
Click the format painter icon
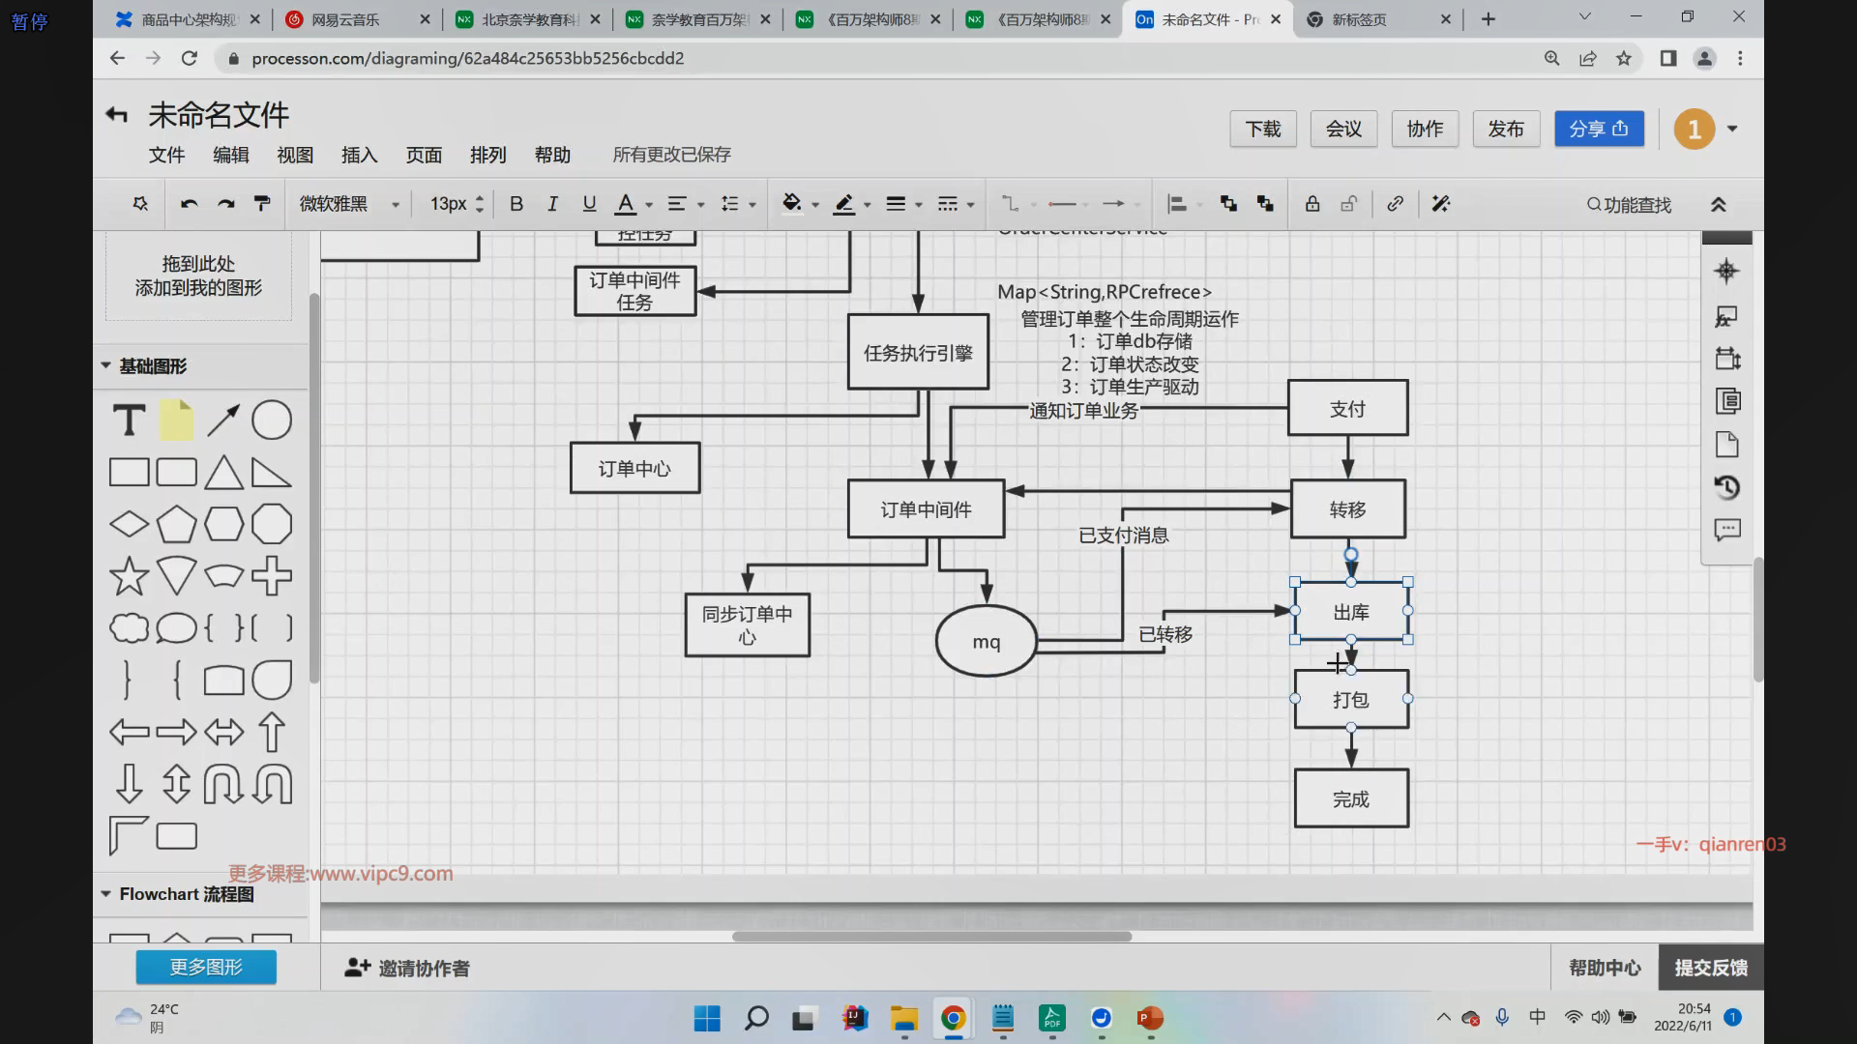[x=262, y=204]
